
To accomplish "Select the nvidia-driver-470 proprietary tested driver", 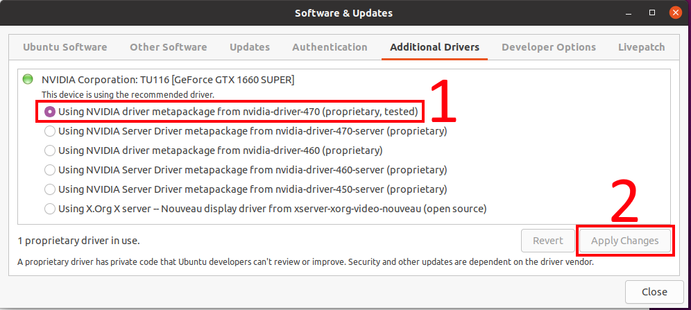I will click(50, 111).
